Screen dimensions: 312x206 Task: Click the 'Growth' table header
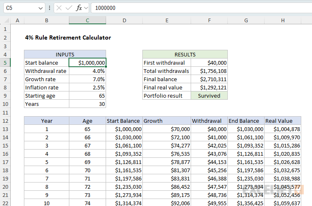167,121
